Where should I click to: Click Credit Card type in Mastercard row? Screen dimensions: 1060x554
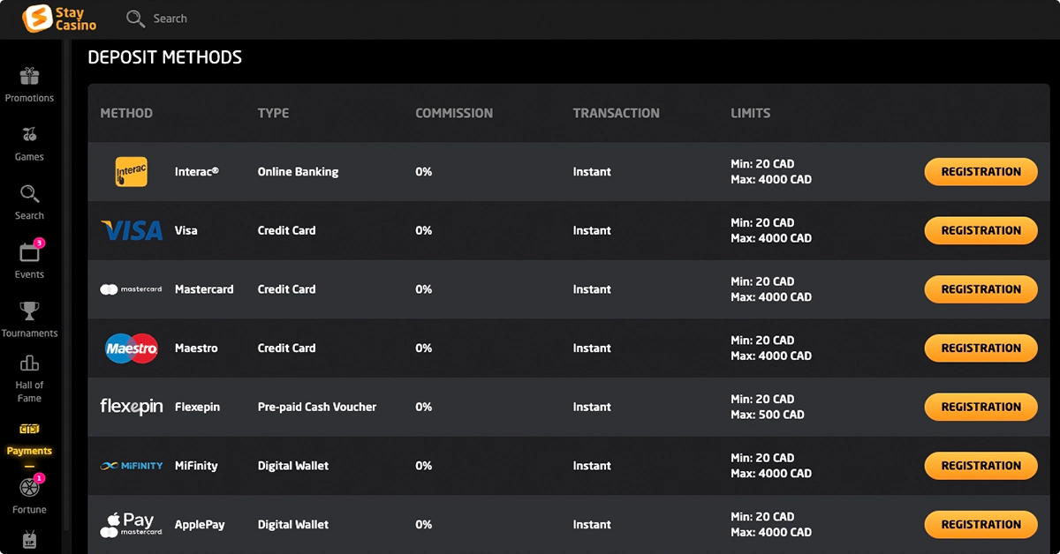pos(286,289)
